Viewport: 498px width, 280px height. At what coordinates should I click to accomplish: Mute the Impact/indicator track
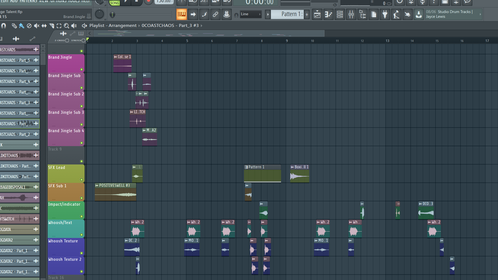[x=81, y=216]
